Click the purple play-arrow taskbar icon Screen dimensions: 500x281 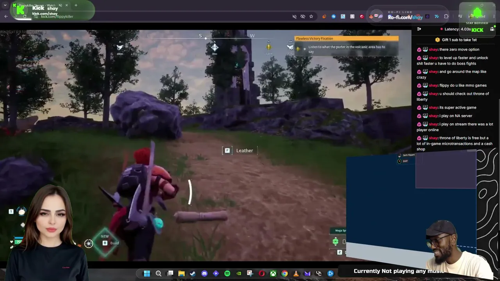pyautogui.click(x=216, y=274)
